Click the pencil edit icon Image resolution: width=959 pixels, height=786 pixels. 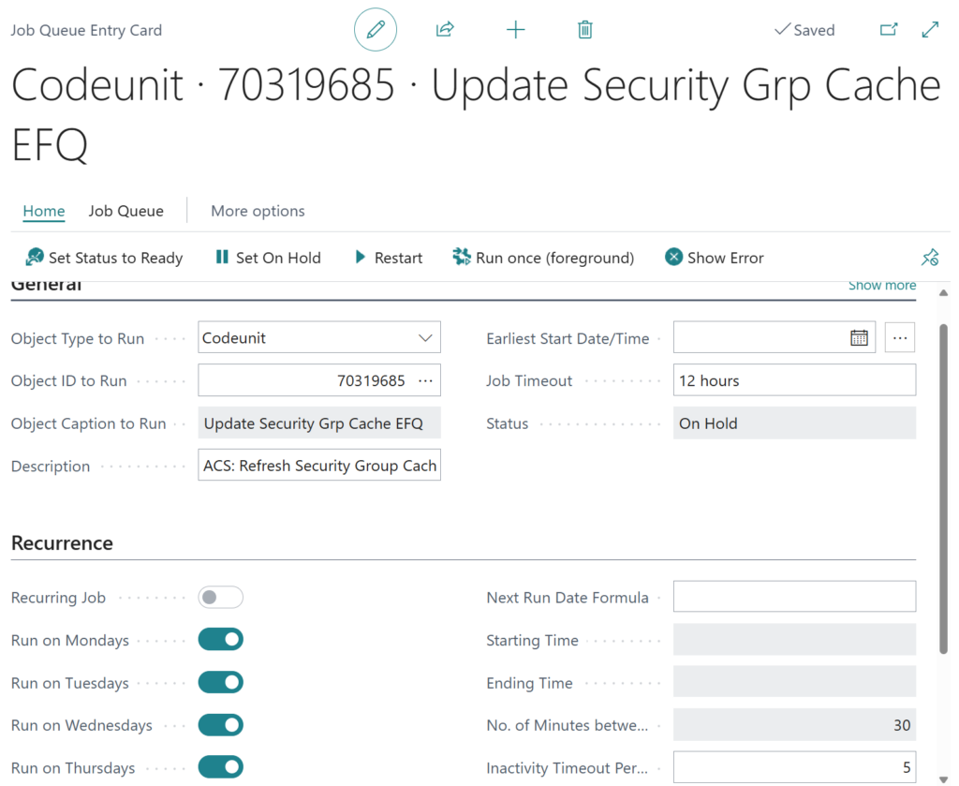point(376,30)
